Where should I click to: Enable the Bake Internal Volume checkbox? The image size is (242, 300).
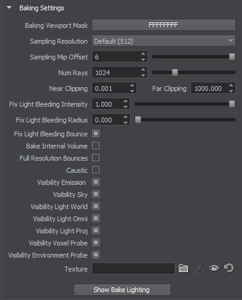click(x=96, y=145)
